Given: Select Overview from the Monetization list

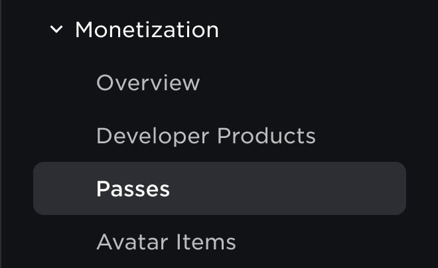Looking at the screenshot, I should point(148,83).
